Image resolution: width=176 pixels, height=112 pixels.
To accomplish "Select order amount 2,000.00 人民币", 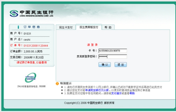I will pos(33,52).
